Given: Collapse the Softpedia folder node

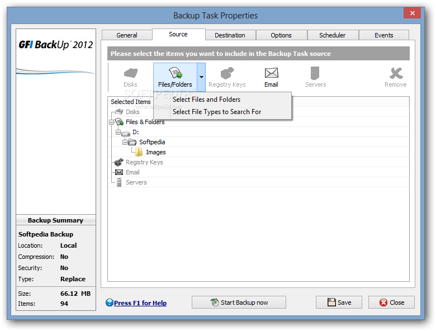Looking at the screenshot, I should [x=125, y=142].
